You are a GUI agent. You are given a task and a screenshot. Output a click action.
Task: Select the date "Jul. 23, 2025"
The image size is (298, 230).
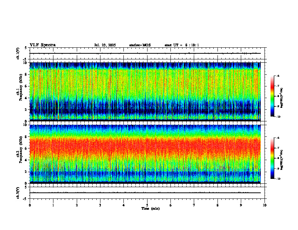tap(105, 45)
